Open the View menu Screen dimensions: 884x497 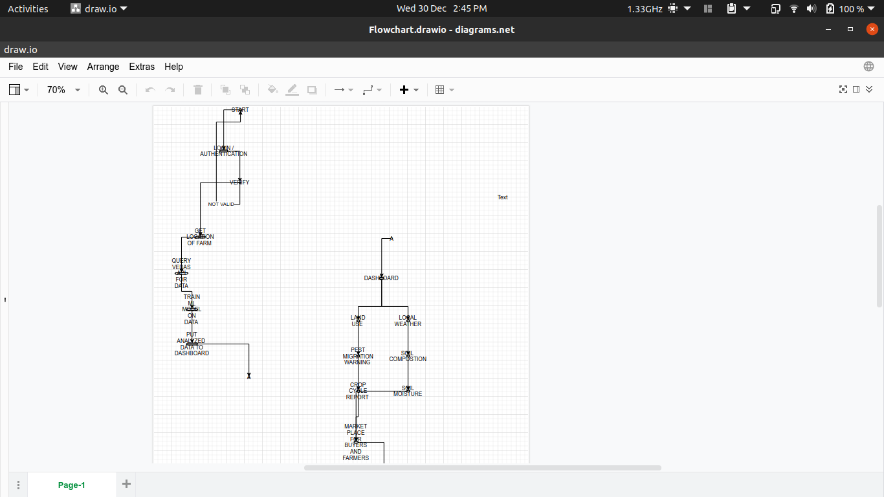[x=67, y=67]
